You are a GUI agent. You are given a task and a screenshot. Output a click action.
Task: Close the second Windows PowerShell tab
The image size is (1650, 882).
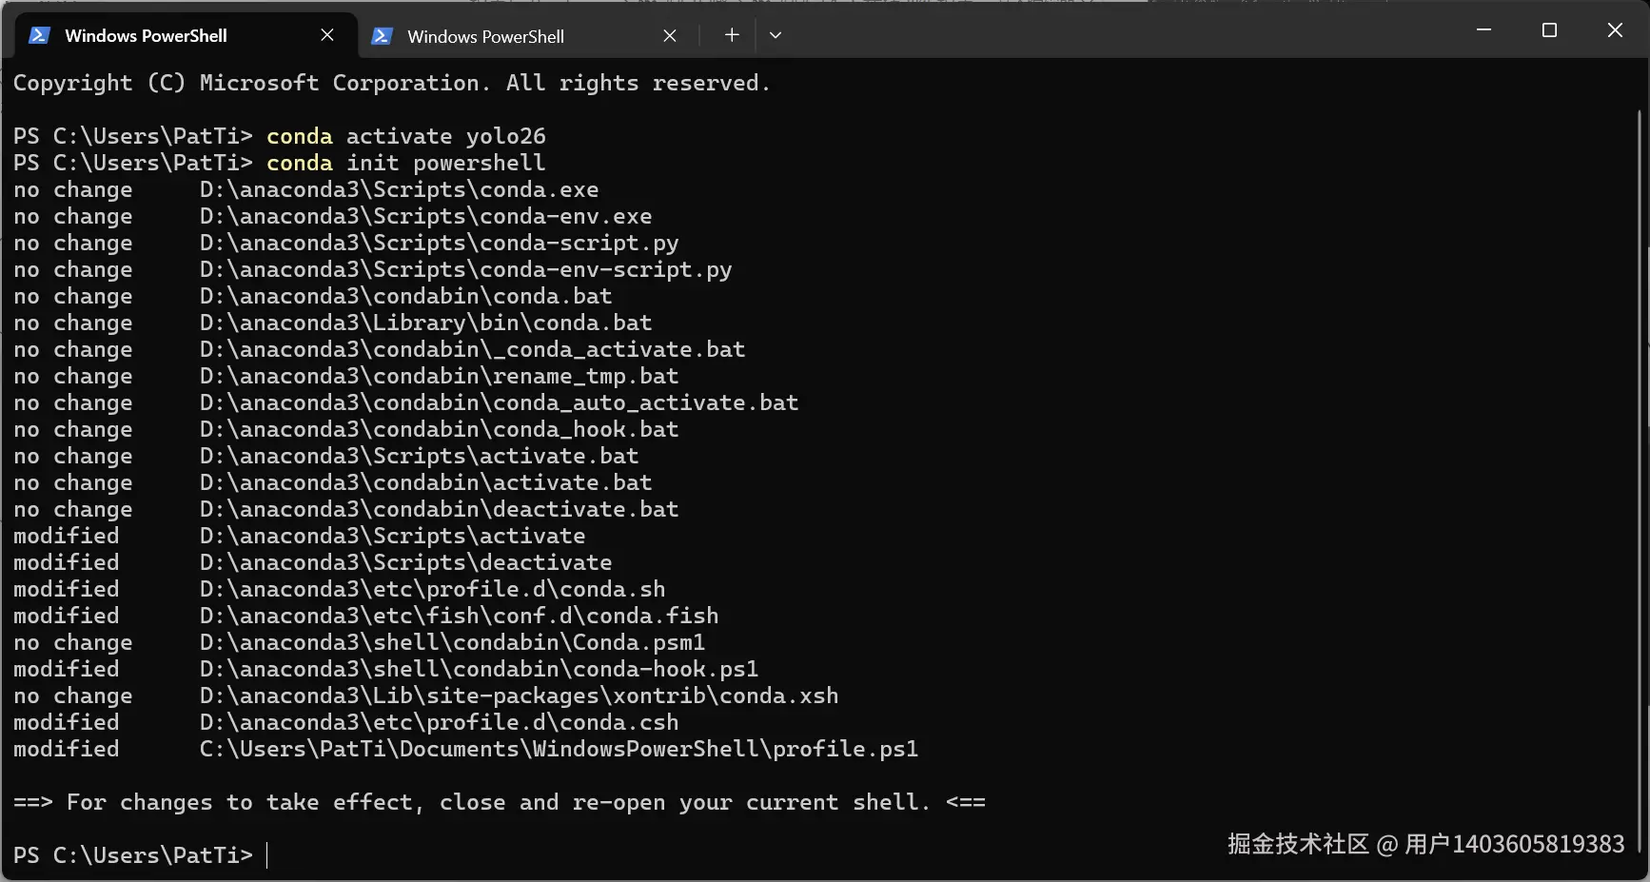670,36
